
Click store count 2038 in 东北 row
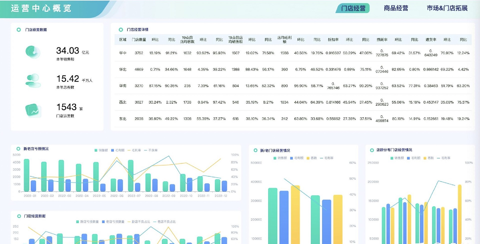pos(139,119)
